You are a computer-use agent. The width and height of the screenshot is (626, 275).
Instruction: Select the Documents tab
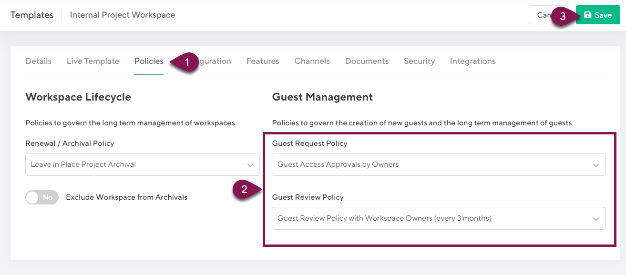point(367,61)
